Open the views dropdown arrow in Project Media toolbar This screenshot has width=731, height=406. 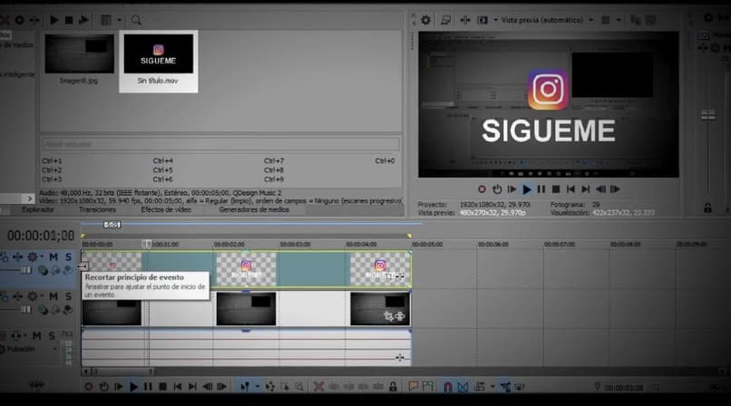[120, 20]
